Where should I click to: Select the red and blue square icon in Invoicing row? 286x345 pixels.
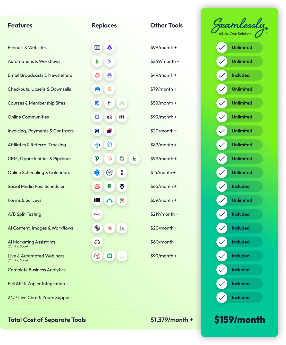(x=110, y=131)
